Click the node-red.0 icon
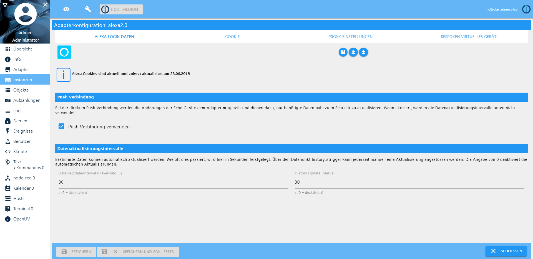 point(8,178)
